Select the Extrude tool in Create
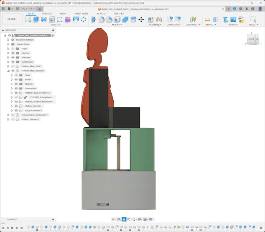265x232 pixels. pyautogui.click(x=36, y=19)
